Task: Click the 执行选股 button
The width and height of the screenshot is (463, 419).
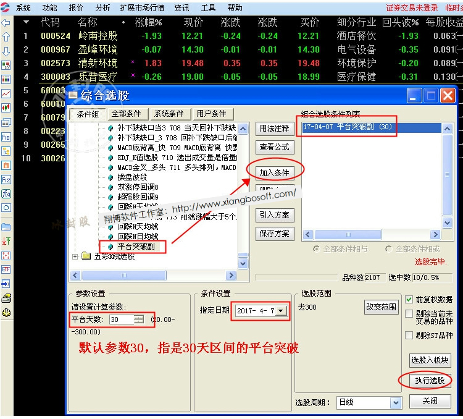Action: [x=430, y=380]
